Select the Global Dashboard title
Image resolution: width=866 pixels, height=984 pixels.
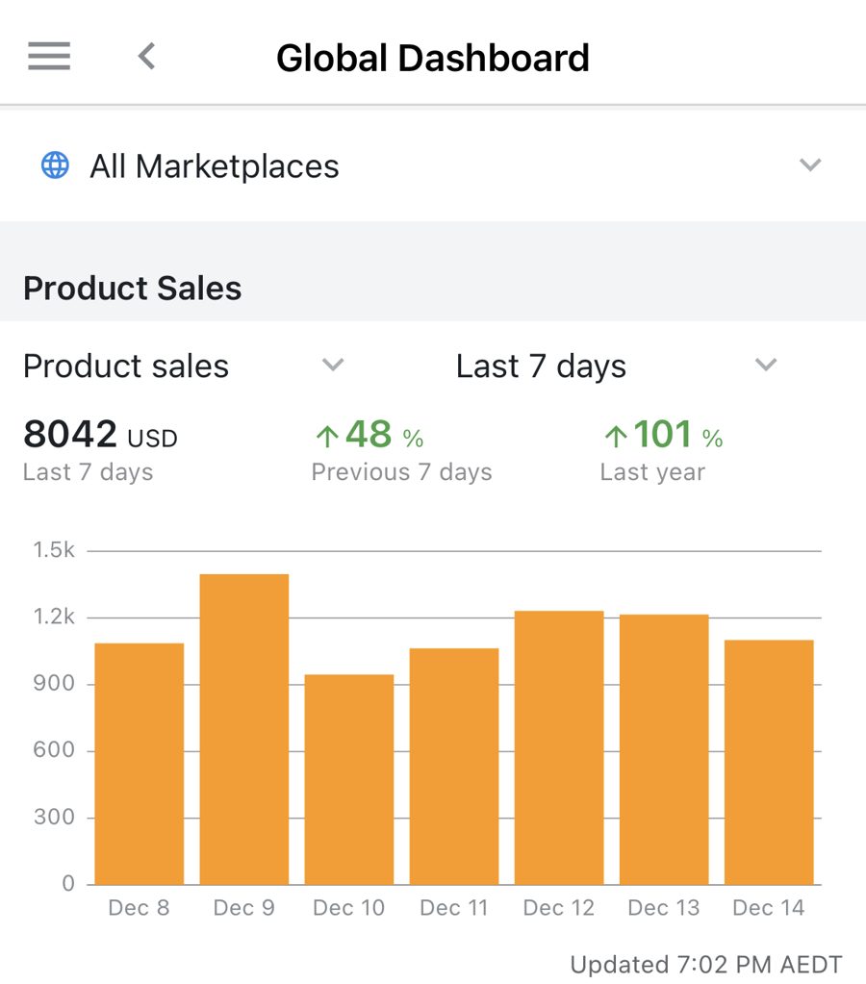coord(433,58)
